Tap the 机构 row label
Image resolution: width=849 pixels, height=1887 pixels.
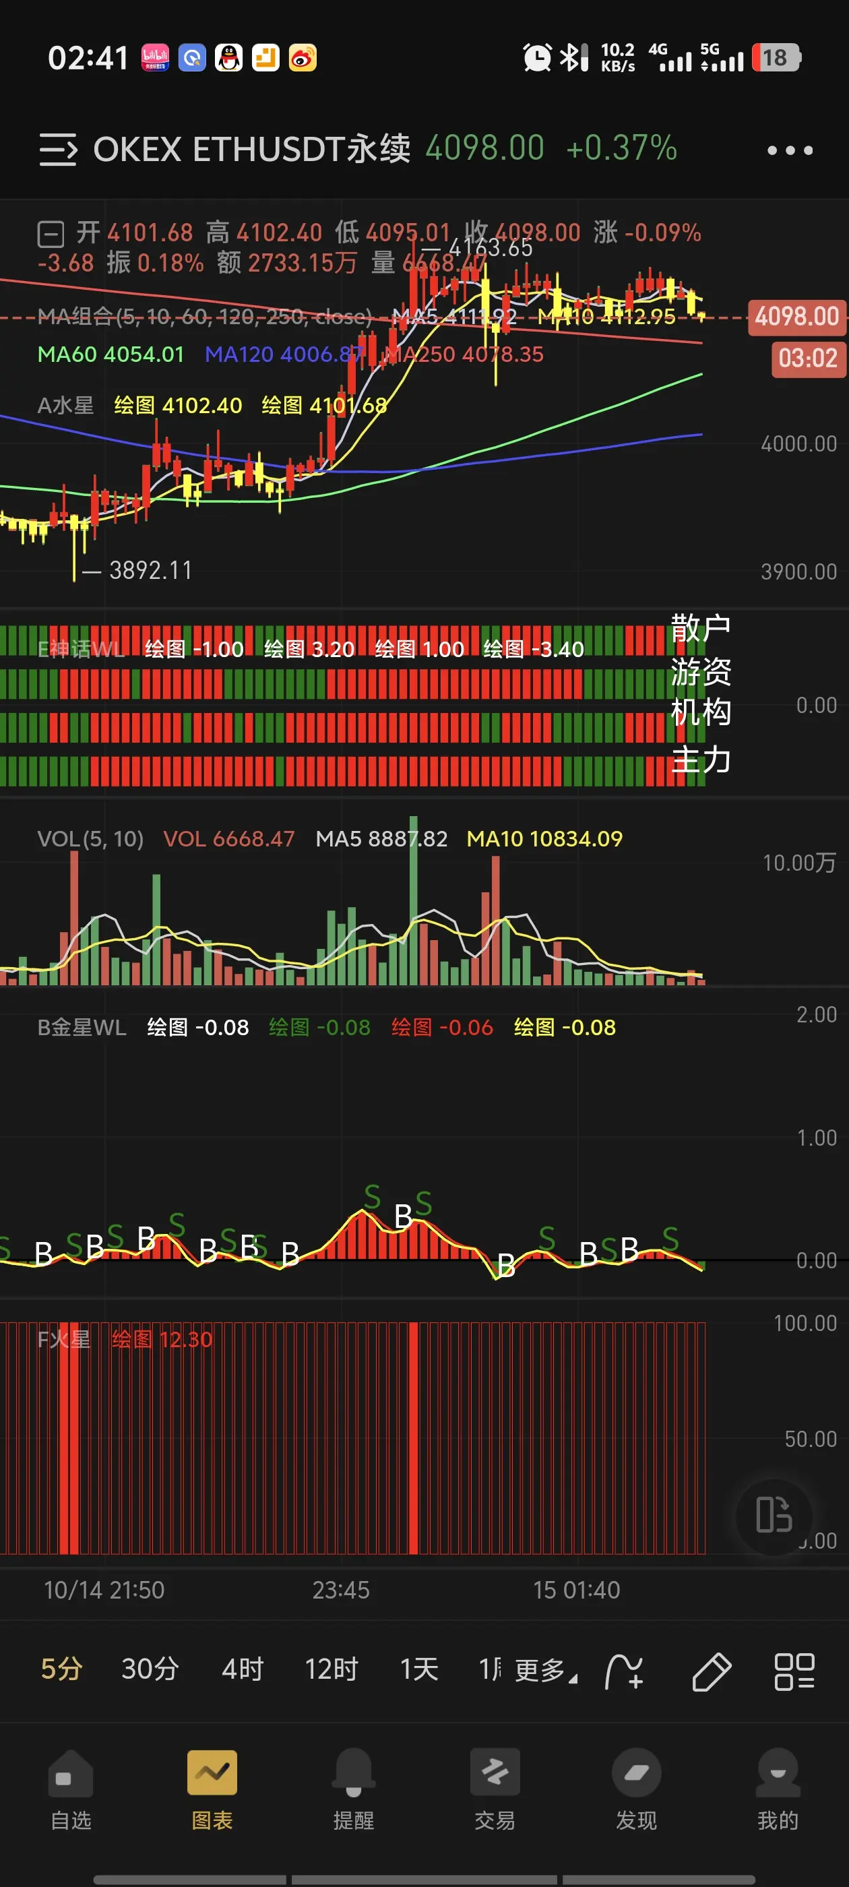click(x=701, y=712)
